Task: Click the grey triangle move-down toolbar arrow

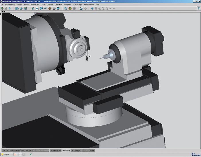Action: tap(114, 9)
